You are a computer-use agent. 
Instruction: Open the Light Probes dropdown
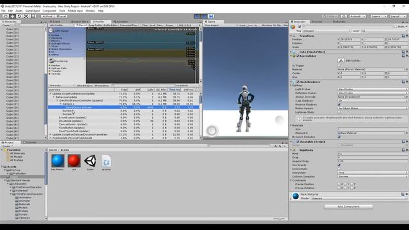tap(373, 89)
